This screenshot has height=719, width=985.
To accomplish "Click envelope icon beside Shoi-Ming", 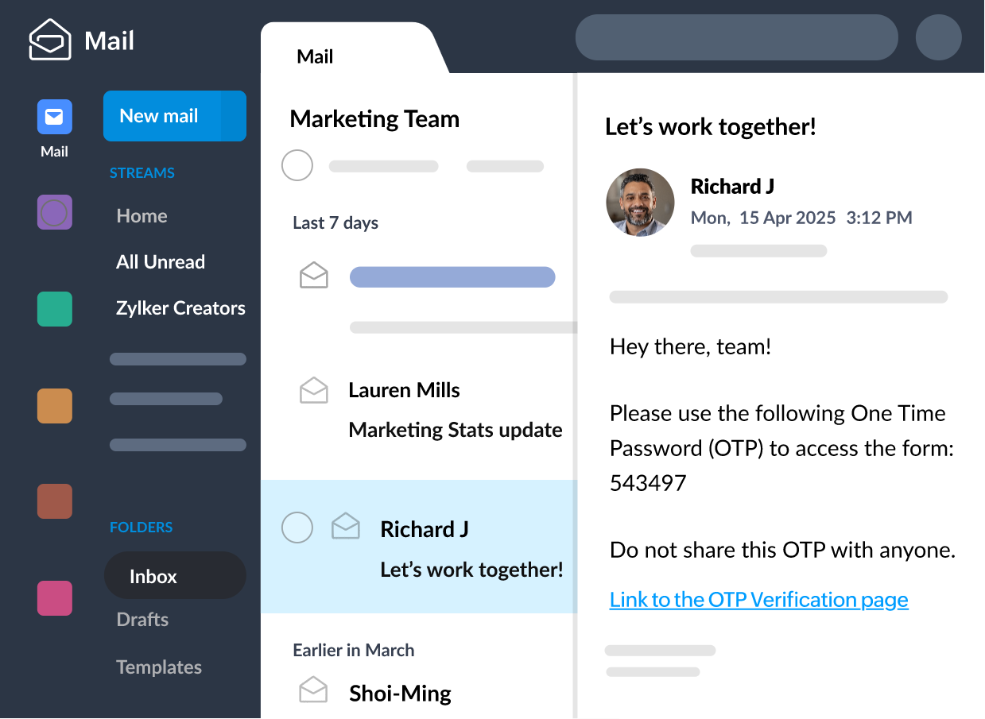I will coord(313,690).
